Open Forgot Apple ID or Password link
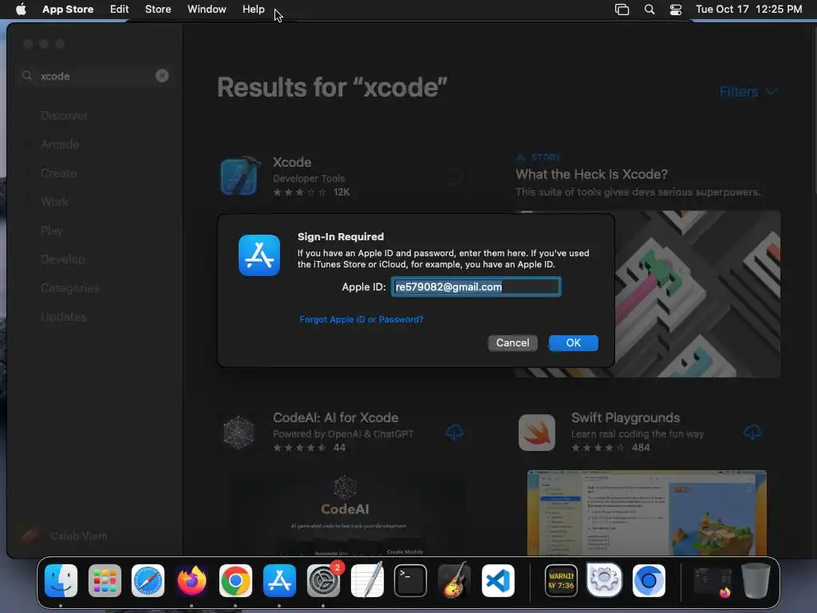This screenshot has width=817, height=613. coord(361,319)
